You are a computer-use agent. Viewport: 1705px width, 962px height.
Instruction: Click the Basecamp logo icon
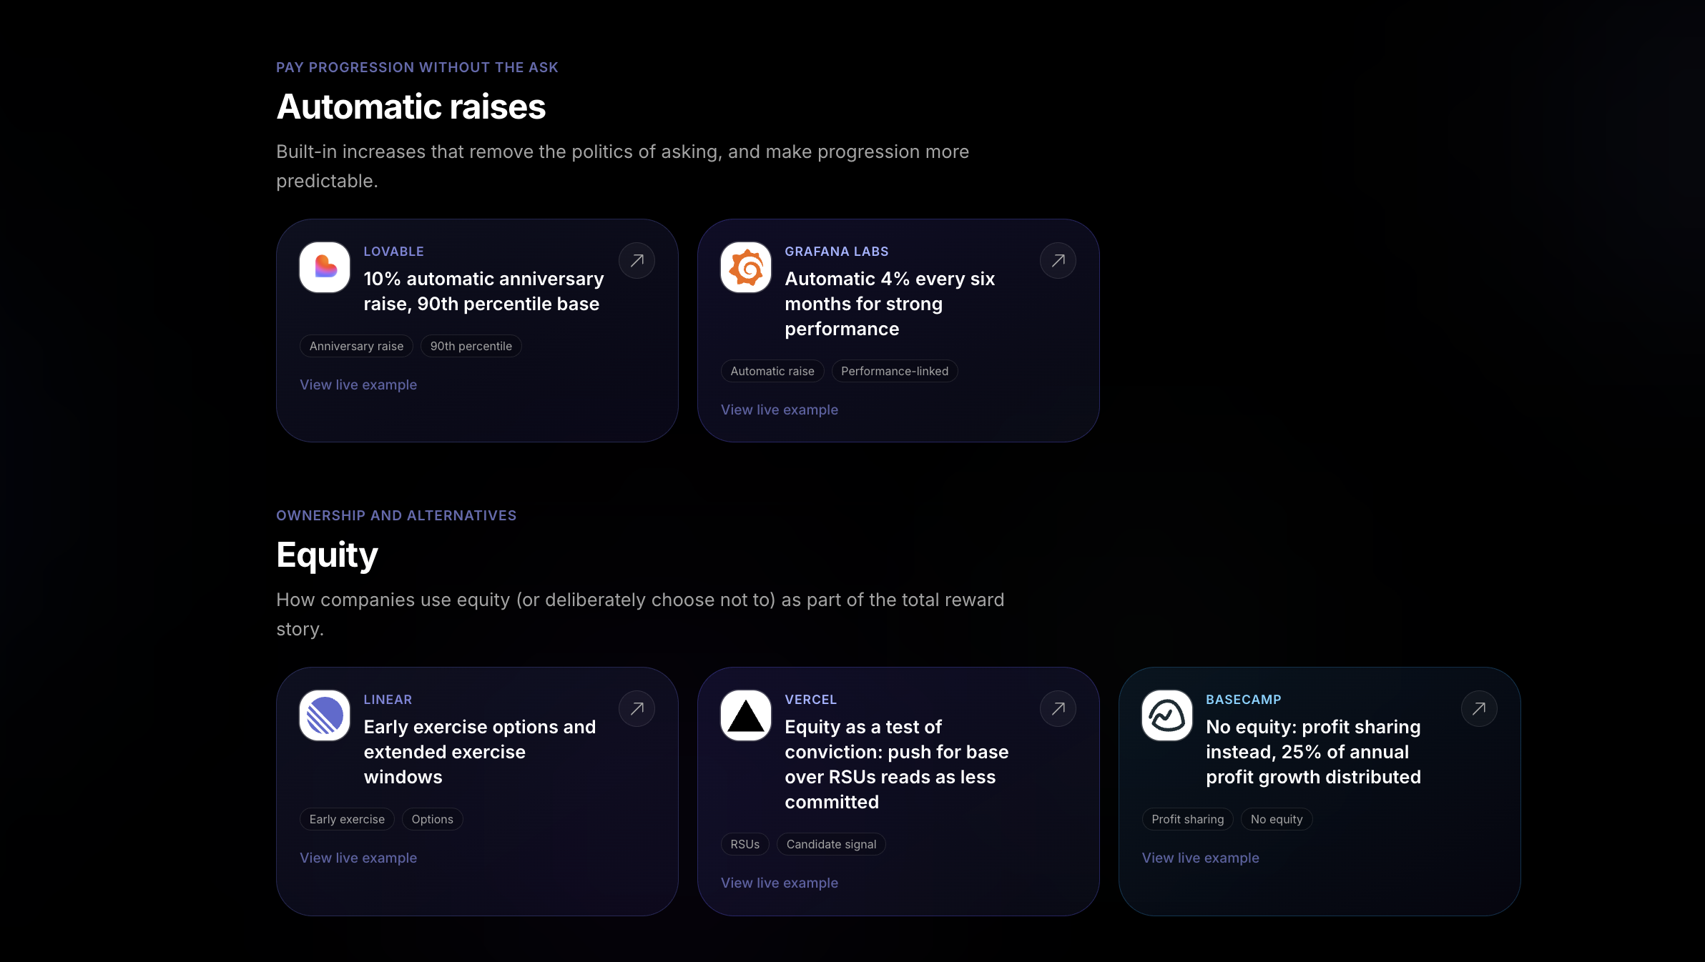1167,715
